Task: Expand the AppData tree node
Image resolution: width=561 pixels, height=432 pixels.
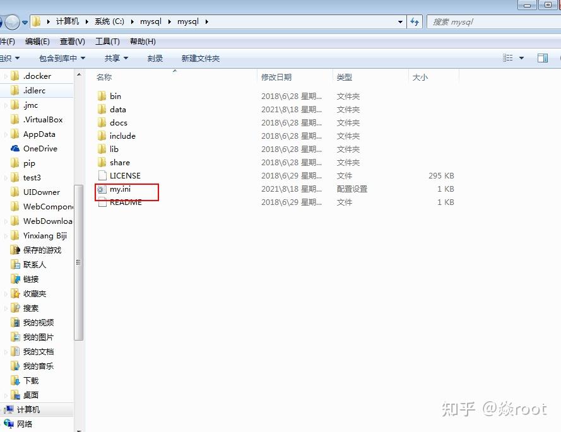Action: point(6,134)
